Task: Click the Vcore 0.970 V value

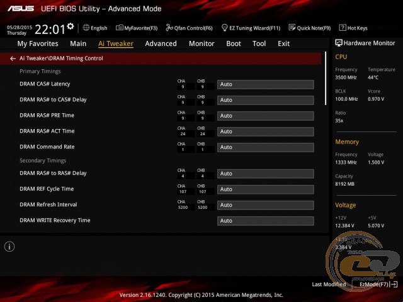Action: (376, 99)
